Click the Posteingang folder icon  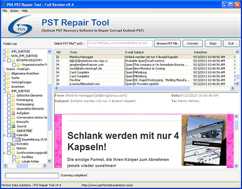point(14,100)
